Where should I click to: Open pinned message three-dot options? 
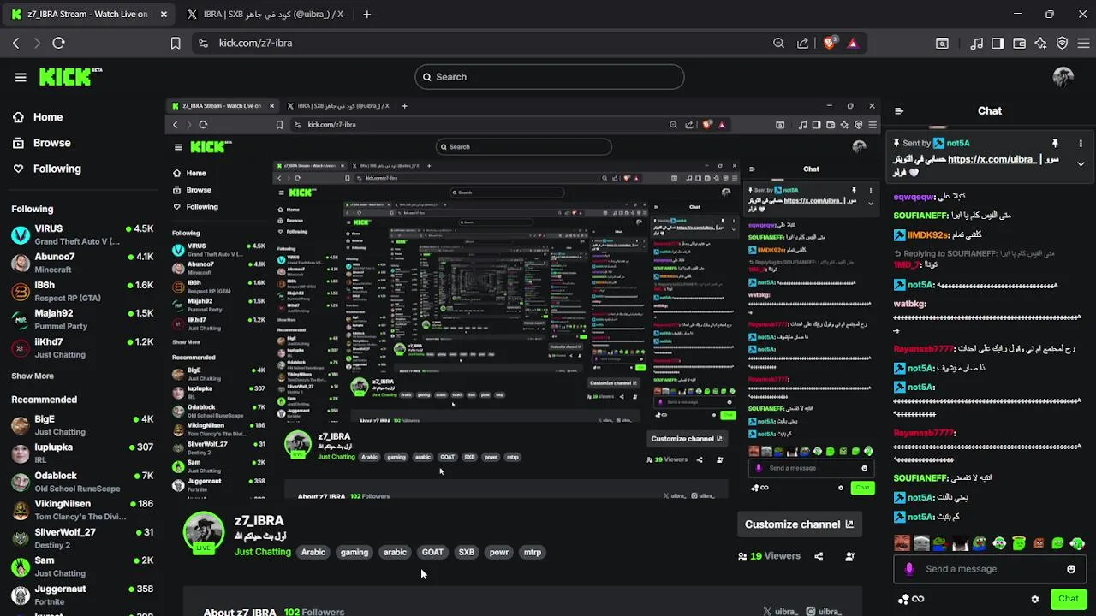1081,143
